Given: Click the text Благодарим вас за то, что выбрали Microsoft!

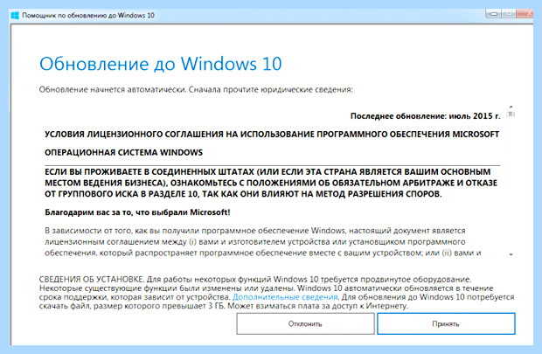Looking at the screenshot, I should point(137,212).
